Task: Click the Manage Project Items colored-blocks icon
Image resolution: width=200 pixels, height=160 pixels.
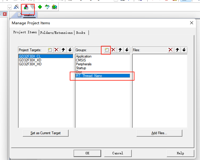Action: pos(26,7)
